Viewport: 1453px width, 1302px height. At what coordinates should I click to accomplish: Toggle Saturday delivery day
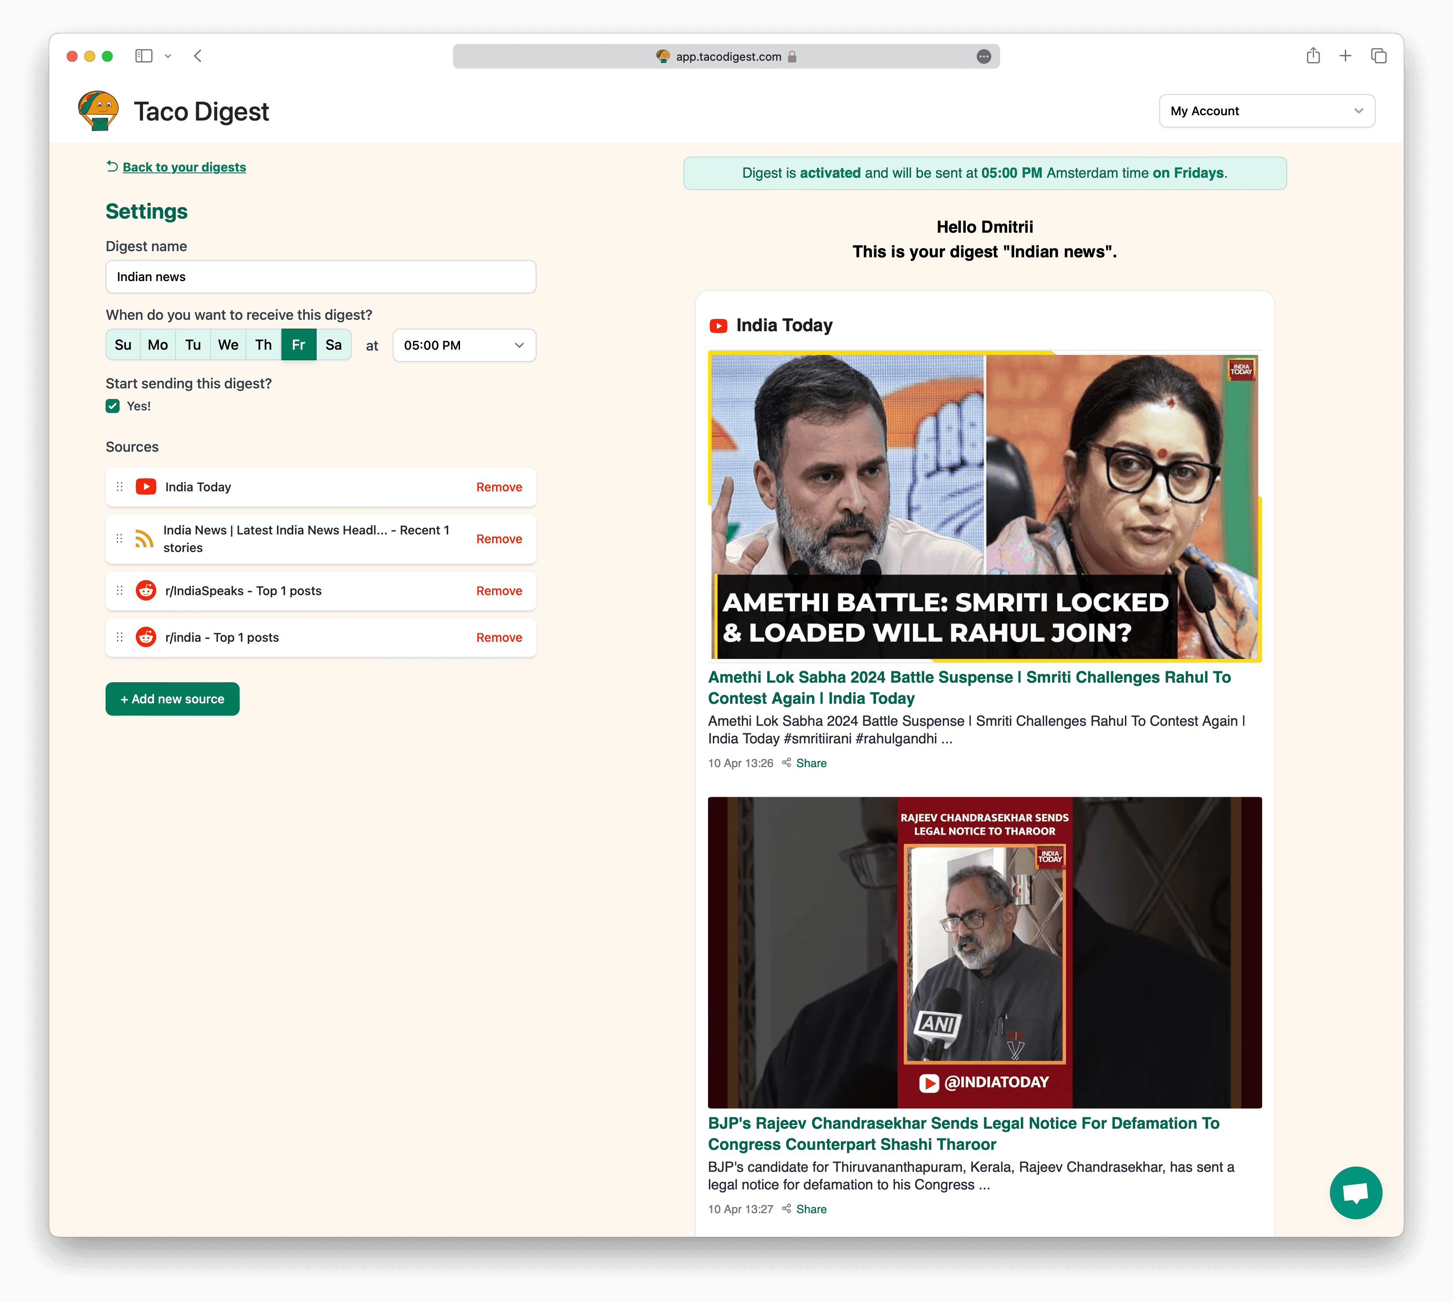click(x=334, y=346)
